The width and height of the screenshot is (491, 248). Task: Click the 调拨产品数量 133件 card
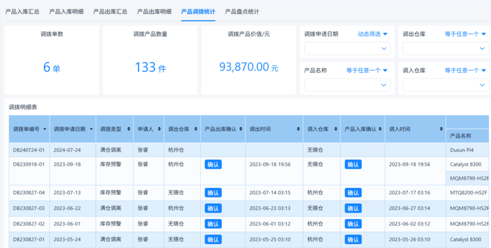click(x=150, y=60)
